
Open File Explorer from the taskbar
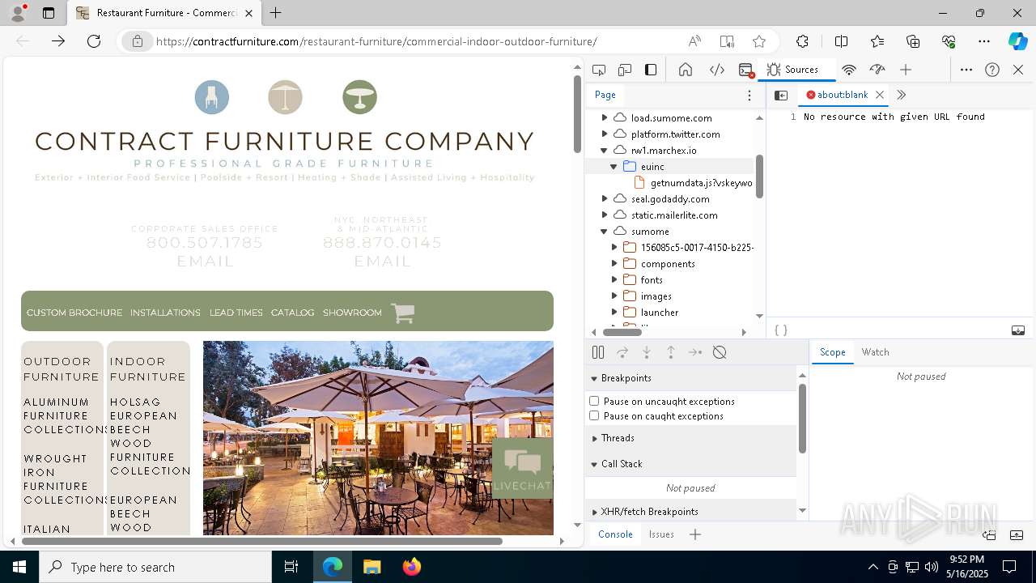(x=372, y=567)
